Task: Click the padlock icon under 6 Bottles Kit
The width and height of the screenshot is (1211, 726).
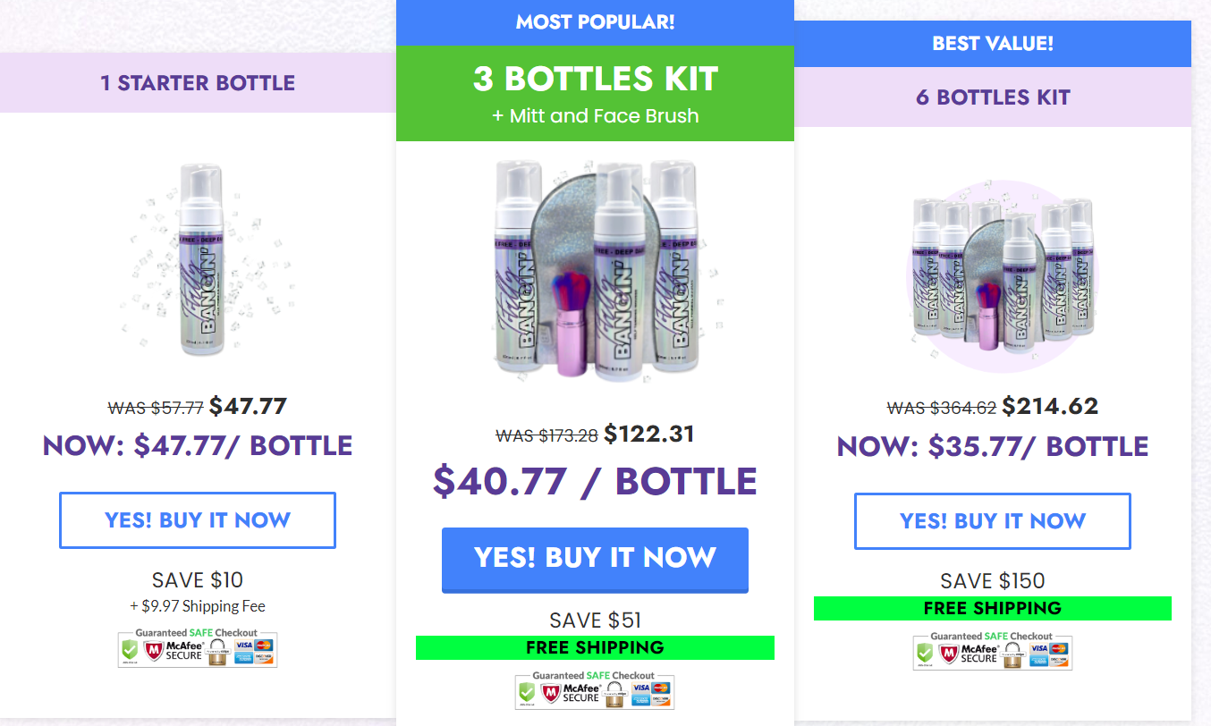Action: pyautogui.click(x=1012, y=655)
